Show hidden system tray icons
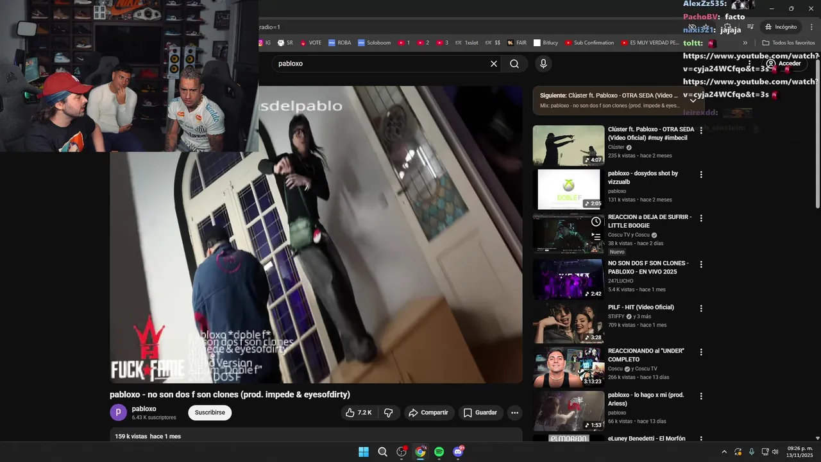This screenshot has width=821, height=462. [724, 452]
